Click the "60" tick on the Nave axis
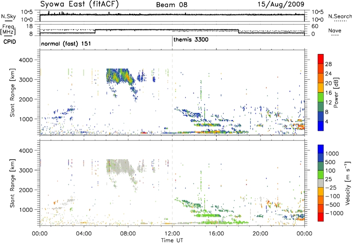The image size is (352, 243). coord(315,26)
